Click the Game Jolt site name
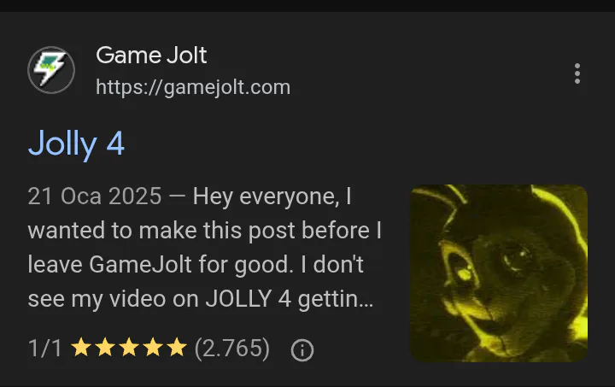The image size is (615, 387). click(151, 56)
